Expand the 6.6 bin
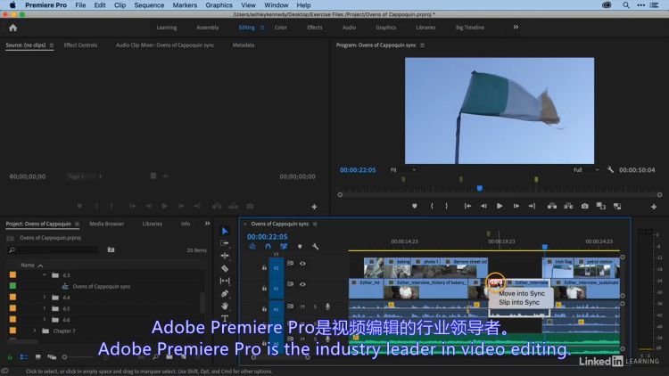This screenshot has width=669, height=376. [x=45, y=319]
